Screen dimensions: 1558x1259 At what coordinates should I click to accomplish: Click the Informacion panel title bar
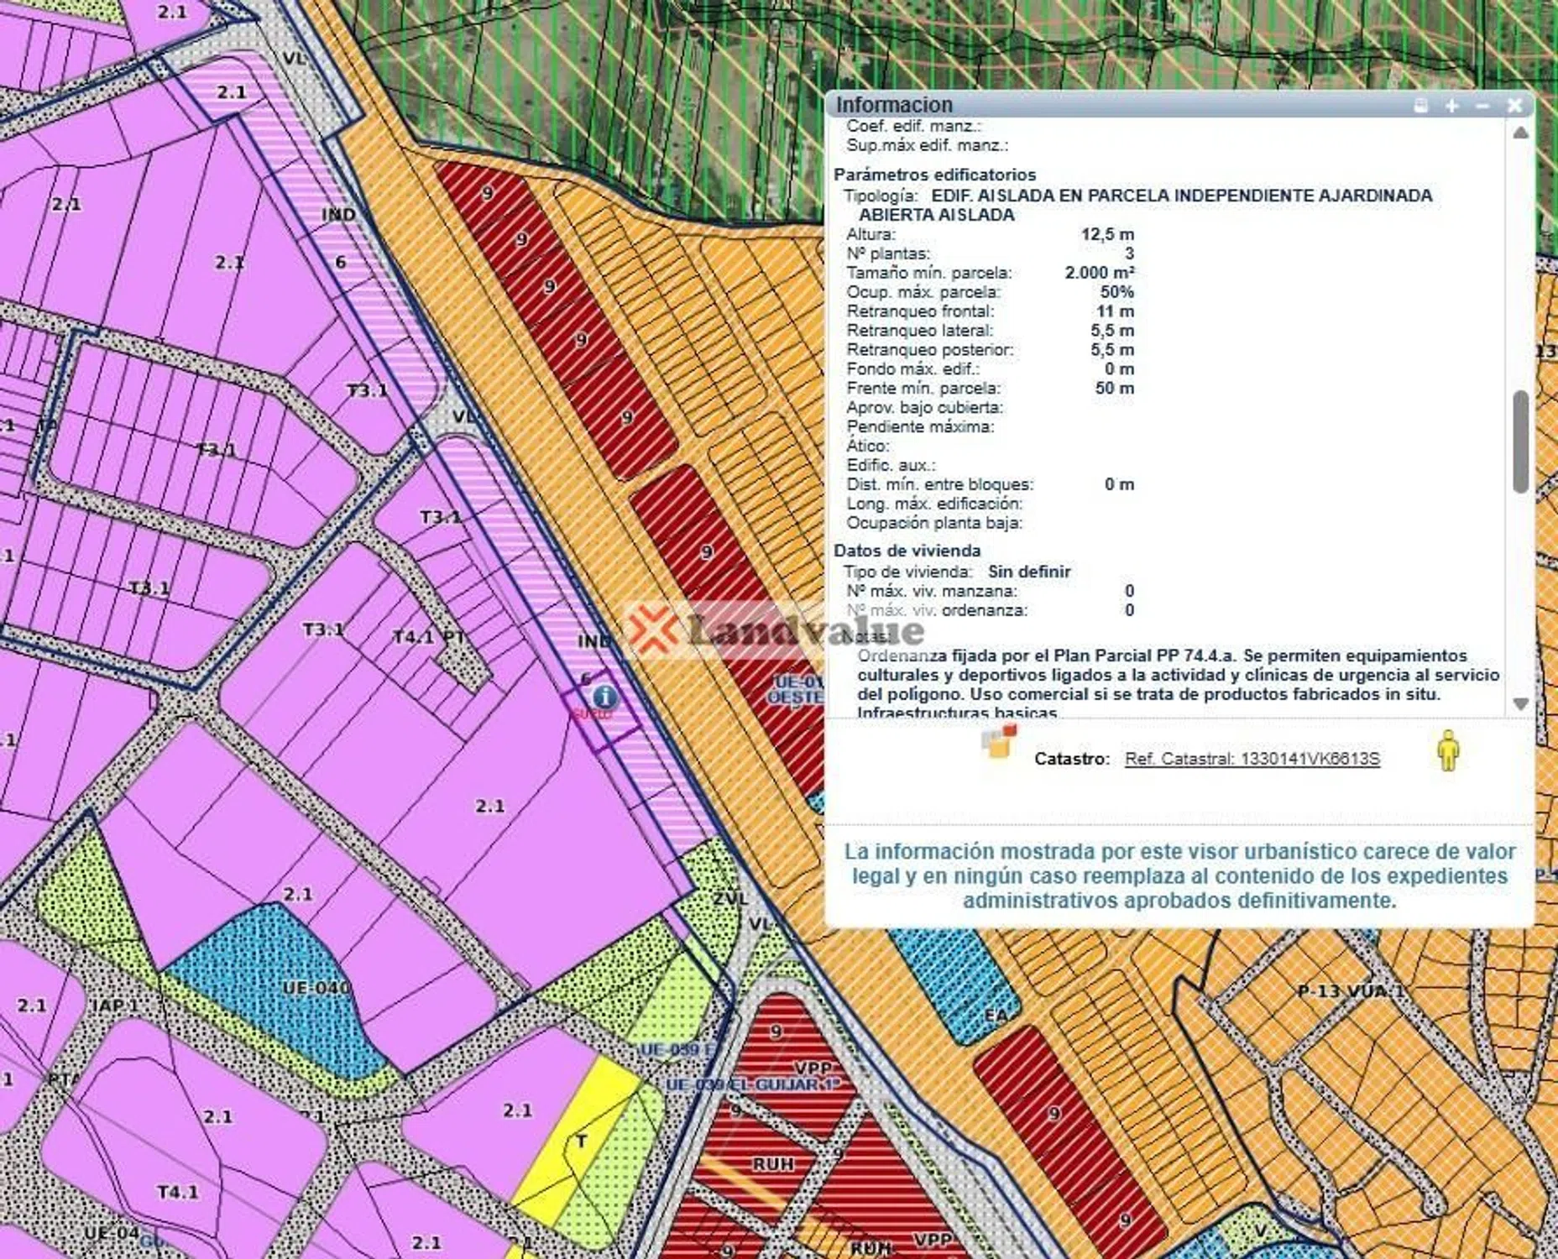(1091, 105)
